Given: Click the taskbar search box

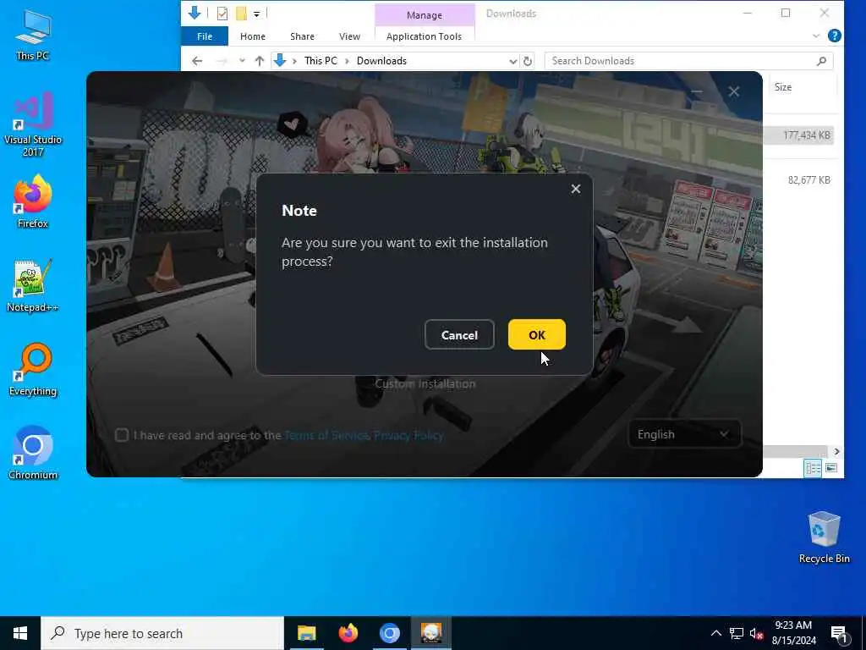Looking at the screenshot, I should [162, 633].
